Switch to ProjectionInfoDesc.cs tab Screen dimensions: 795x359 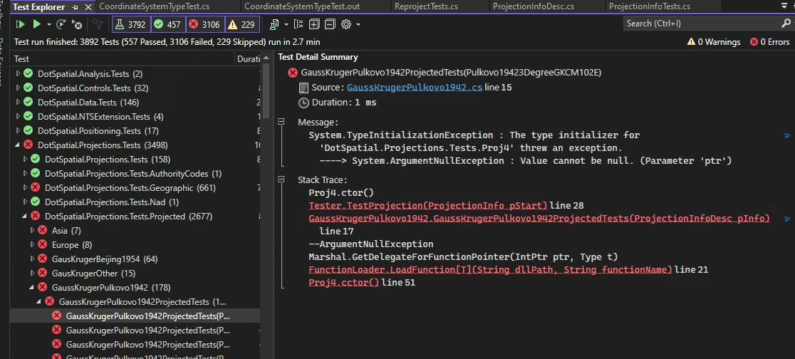pyautogui.click(x=533, y=6)
